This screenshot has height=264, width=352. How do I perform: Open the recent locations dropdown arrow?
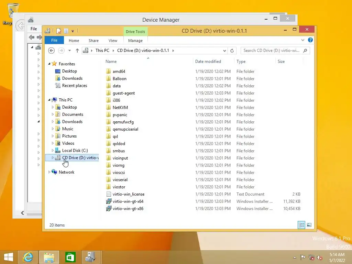[69, 51]
